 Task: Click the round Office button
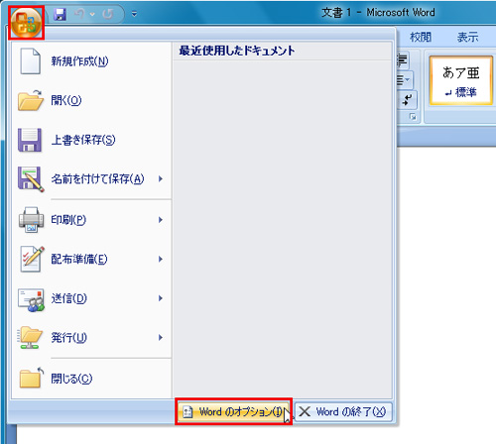coord(26,23)
